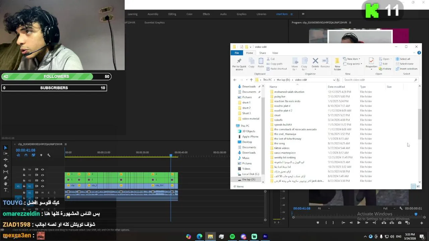This screenshot has height=241, width=429.
Task: Select the Pen tool in Premiere
Action: pyautogui.click(x=5, y=178)
